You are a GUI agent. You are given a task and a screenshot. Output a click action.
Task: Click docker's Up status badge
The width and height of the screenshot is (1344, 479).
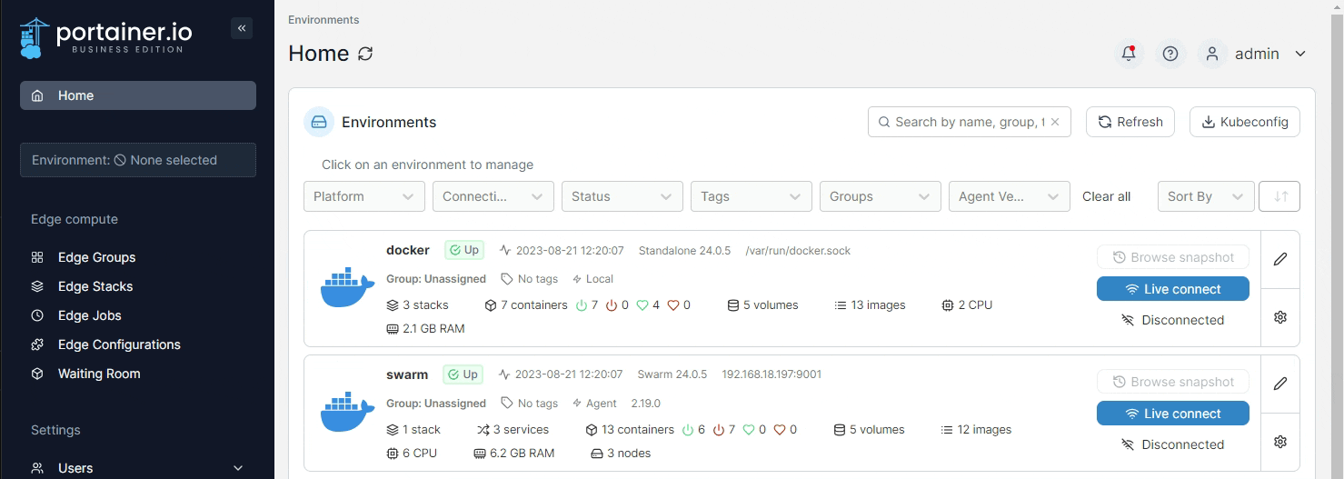point(464,250)
